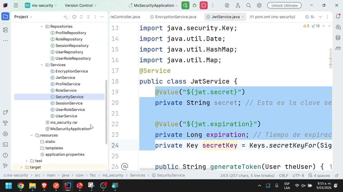The width and height of the screenshot is (343, 192).
Task: Click the Services breadcrumb
Action: pyautogui.click(x=137, y=175)
